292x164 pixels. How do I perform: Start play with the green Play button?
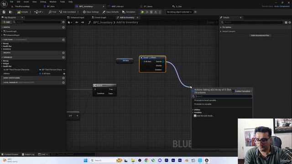pyautogui.click(x=142, y=12)
